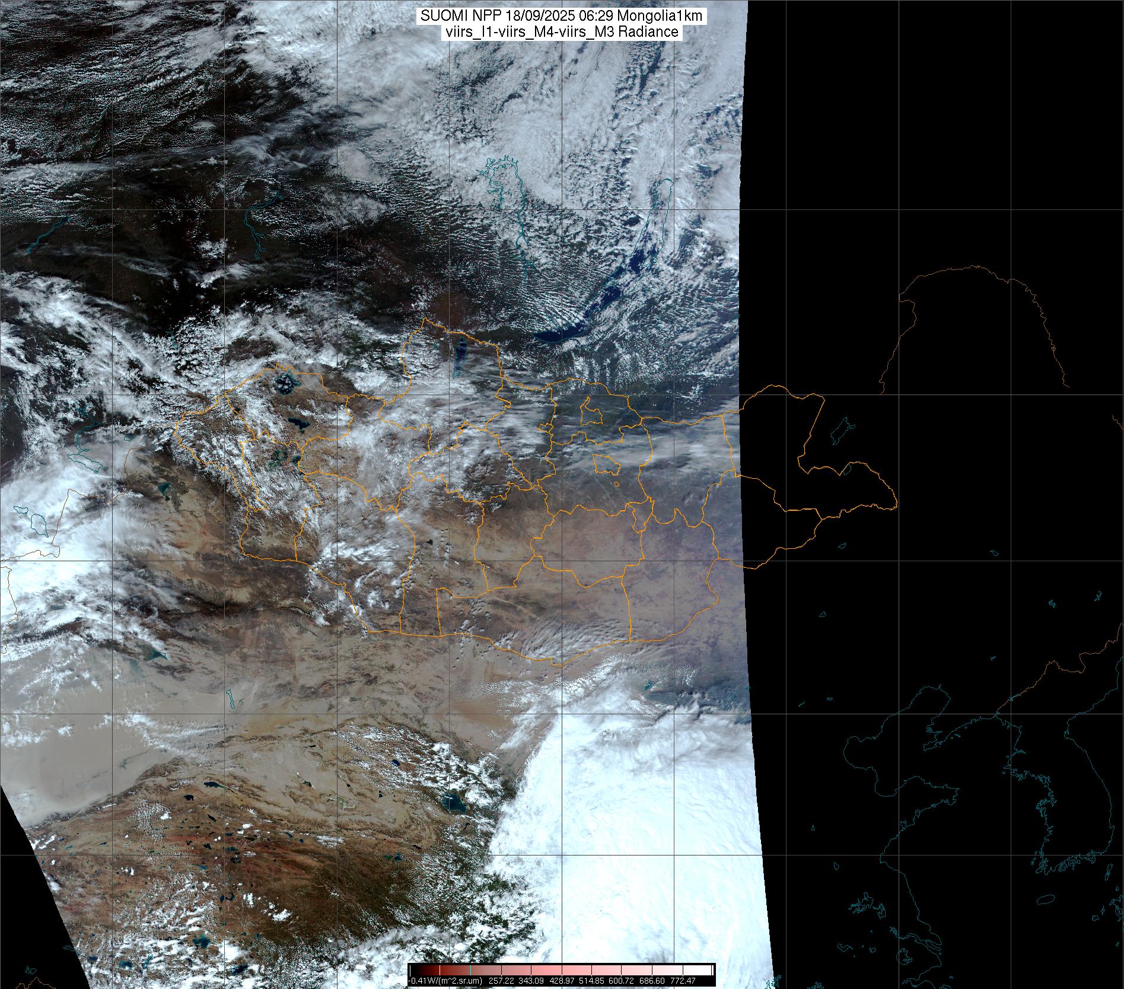This screenshot has width=1124, height=989.
Task: Click the 514.85 colorbar tick label
Action: coord(591,982)
